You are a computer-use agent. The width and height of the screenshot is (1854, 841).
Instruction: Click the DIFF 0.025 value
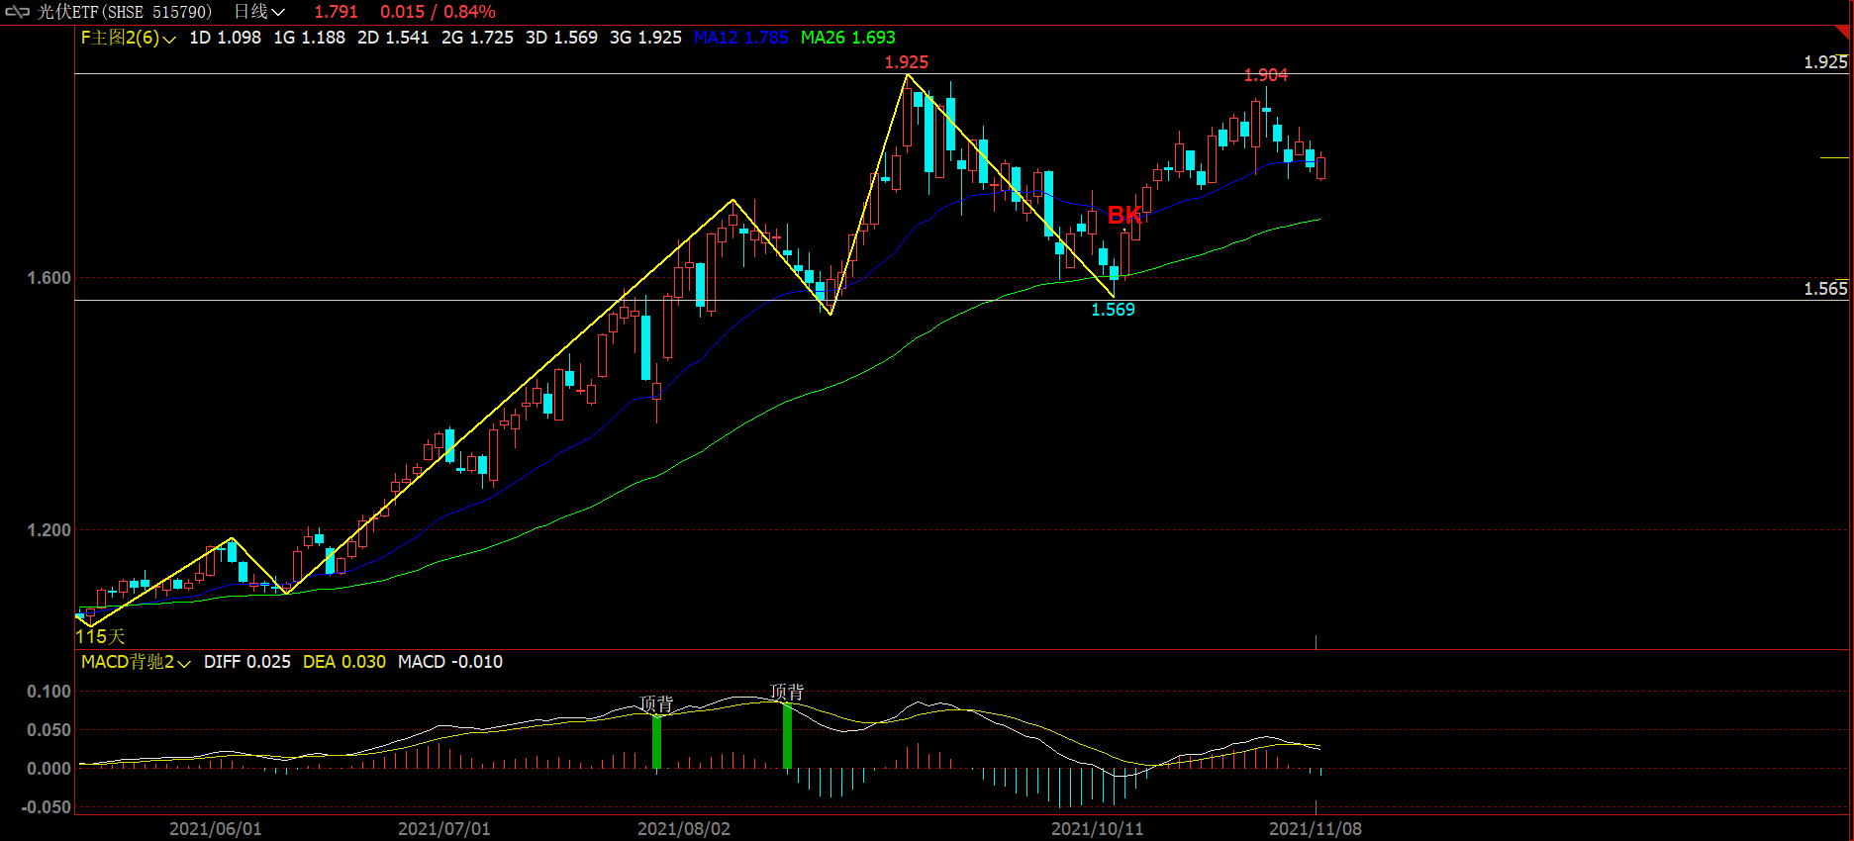(x=247, y=662)
